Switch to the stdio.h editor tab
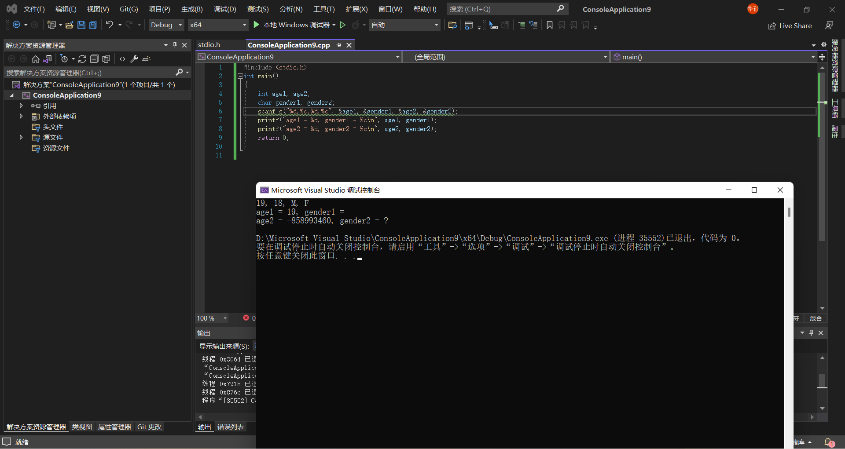The image size is (845, 449). coord(209,45)
